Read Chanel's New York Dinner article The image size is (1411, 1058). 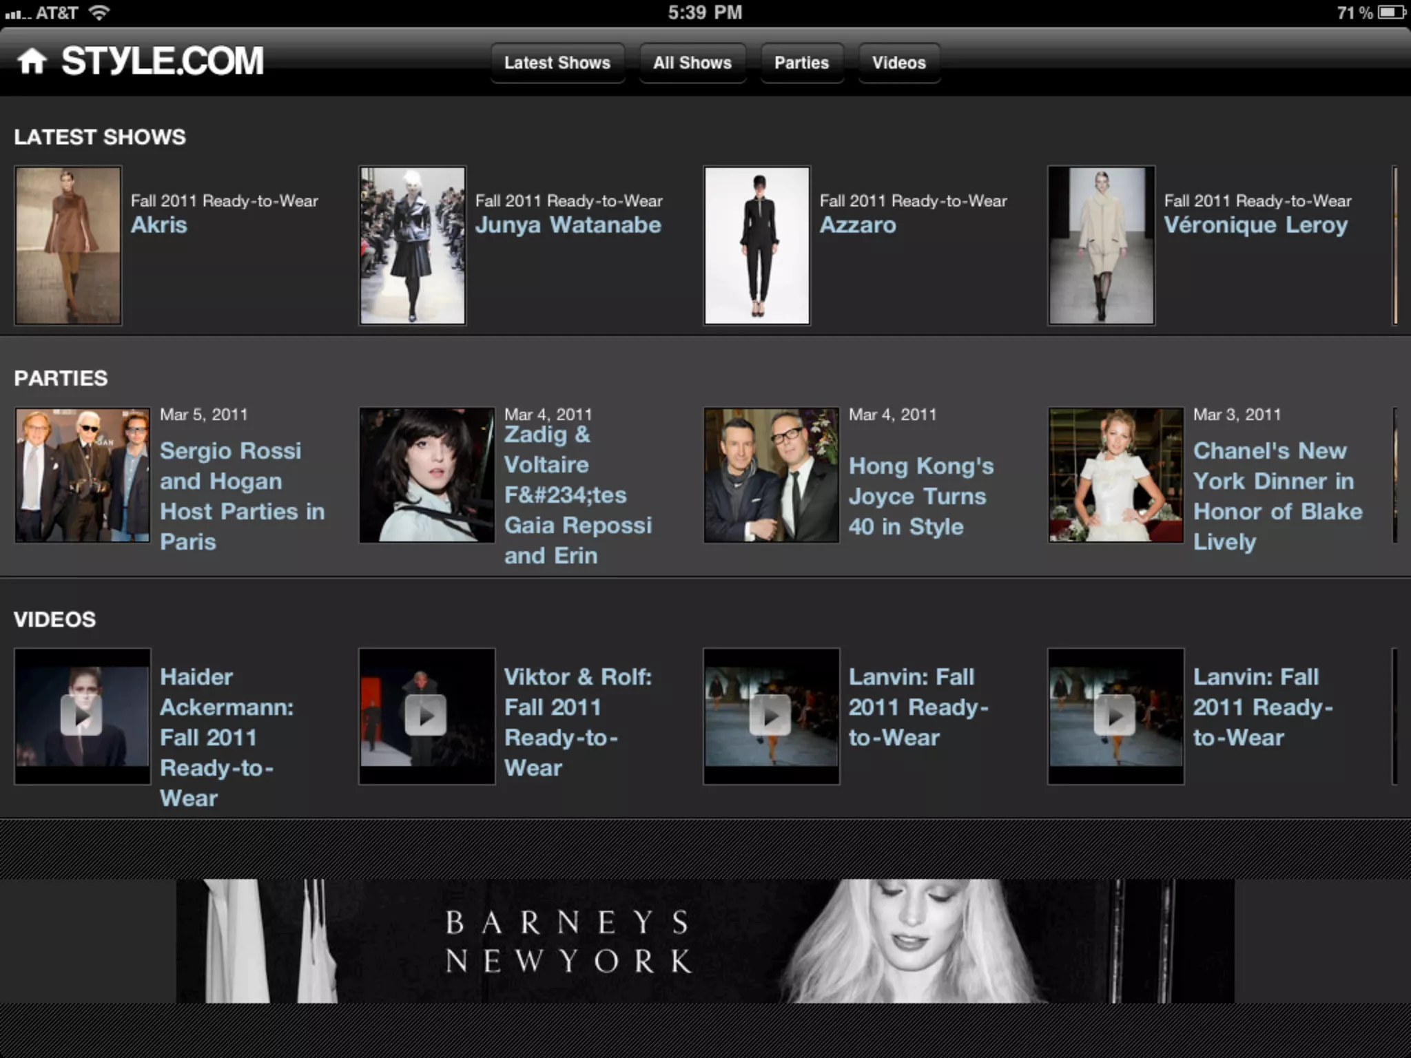(1278, 496)
